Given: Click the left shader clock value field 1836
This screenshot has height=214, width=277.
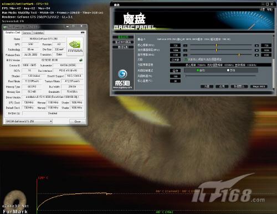Looking at the screenshot, I should [175, 50].
